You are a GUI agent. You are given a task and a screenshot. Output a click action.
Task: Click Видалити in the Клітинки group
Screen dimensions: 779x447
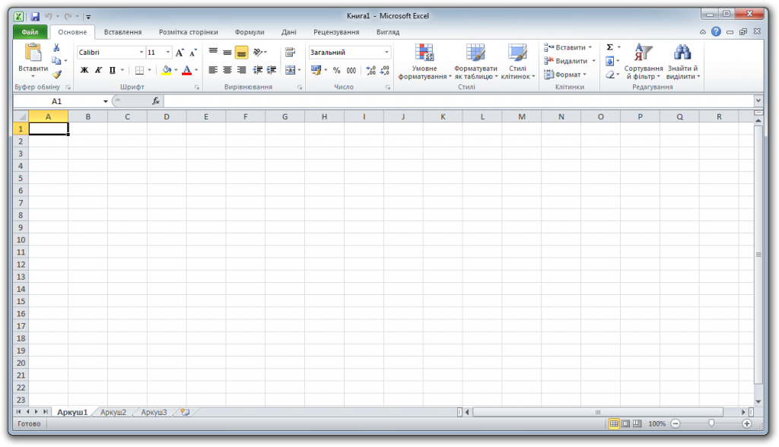click(570, 61)
